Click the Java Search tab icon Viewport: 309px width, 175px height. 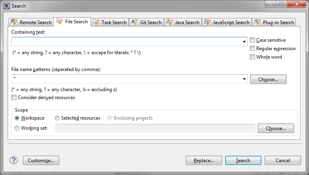(169, 22)
